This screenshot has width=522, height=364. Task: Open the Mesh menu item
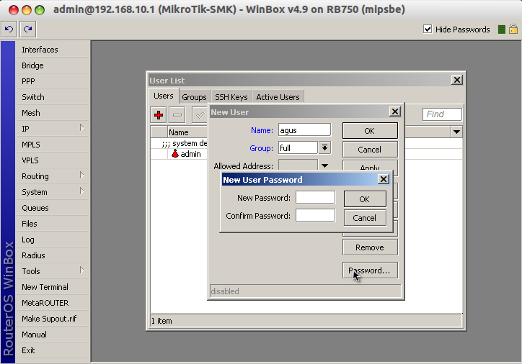(53, 113)
